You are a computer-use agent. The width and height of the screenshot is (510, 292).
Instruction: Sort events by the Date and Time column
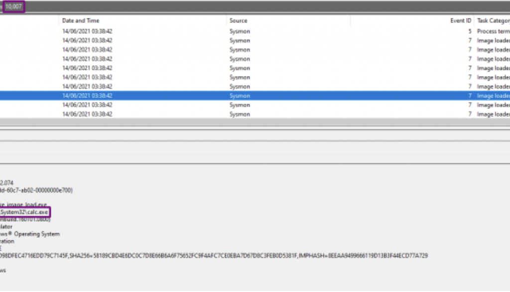[x=81, y=21]
